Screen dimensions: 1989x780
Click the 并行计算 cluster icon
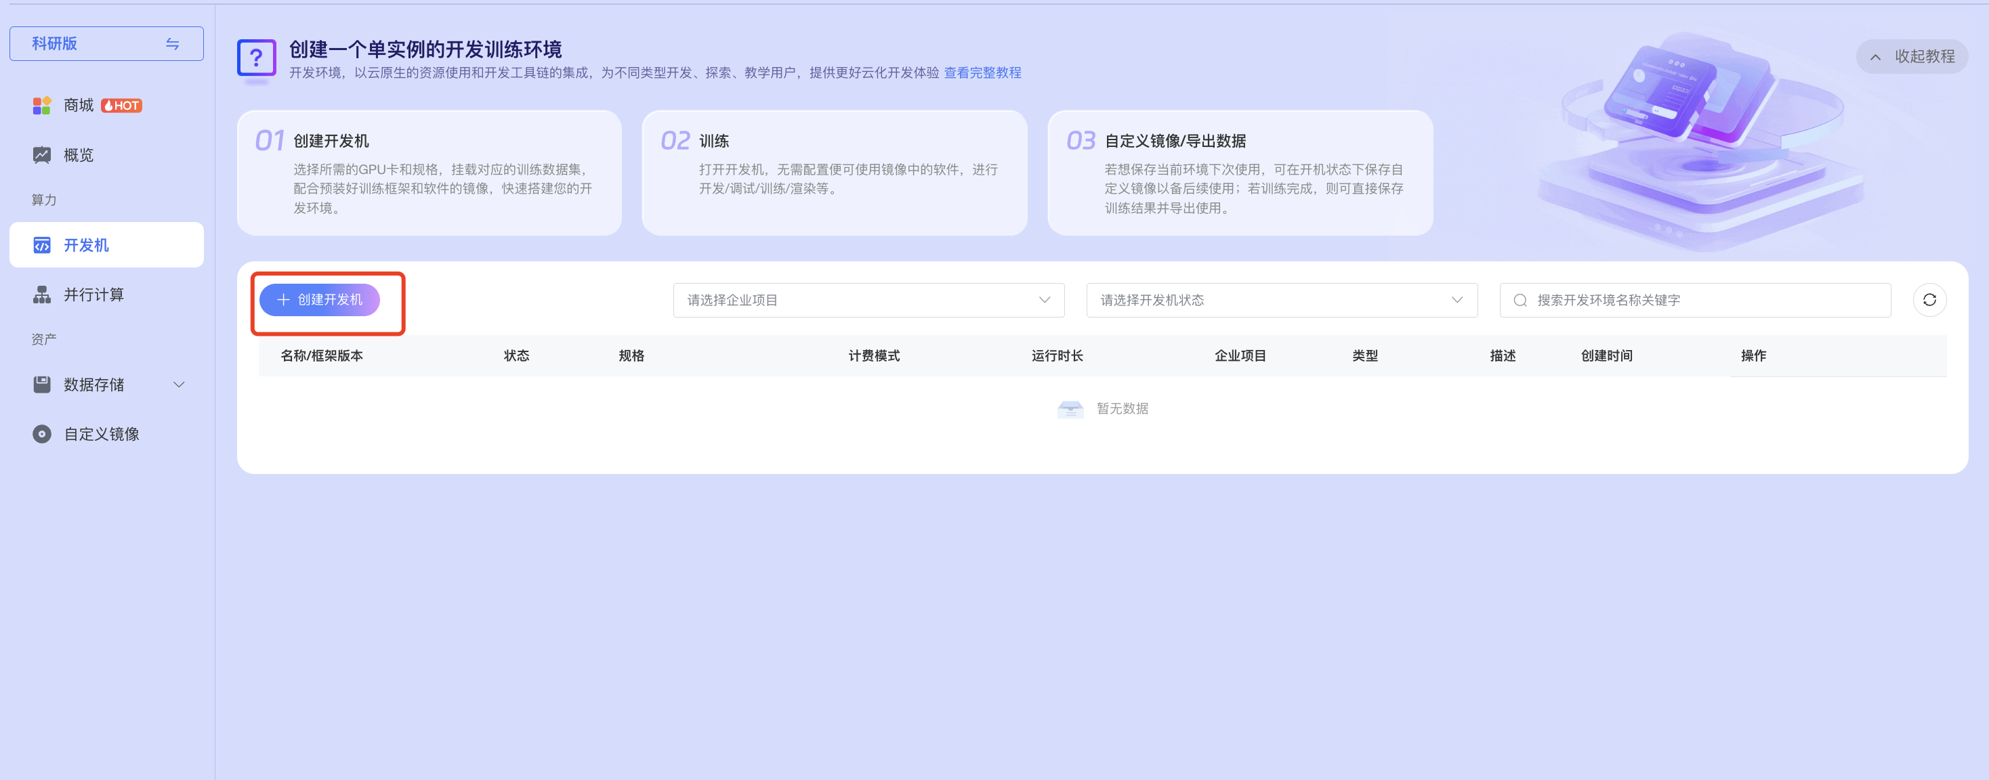[42, 295]
